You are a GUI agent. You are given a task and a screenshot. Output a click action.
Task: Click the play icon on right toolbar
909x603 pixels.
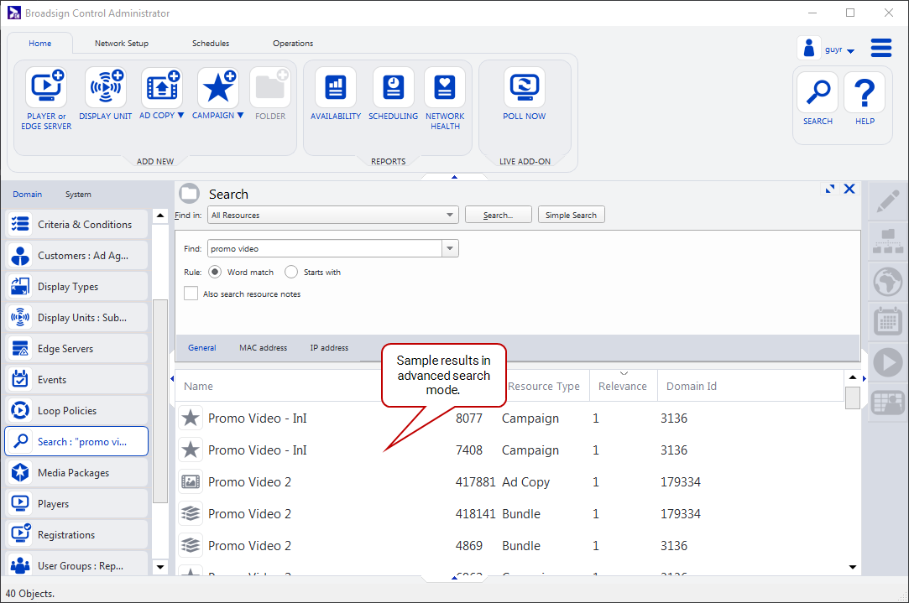[887, 362]
